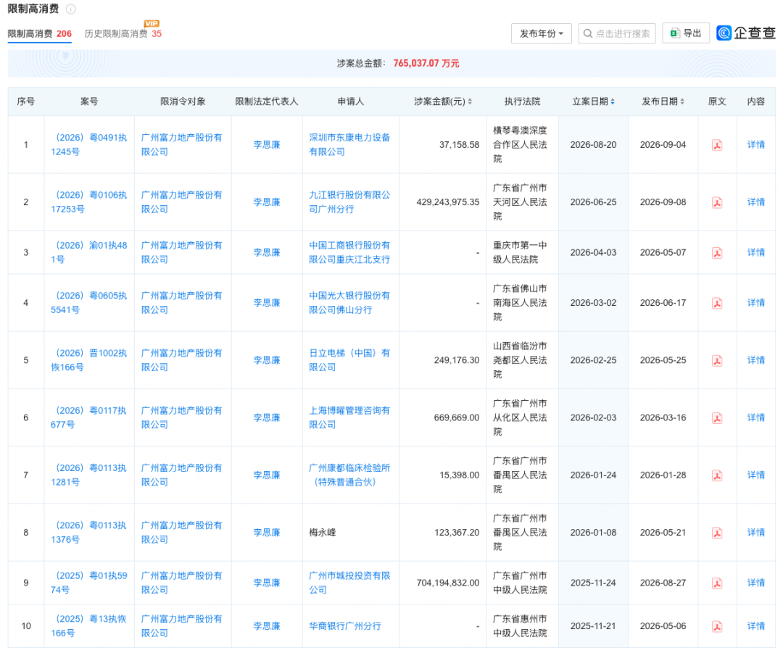Open 详情 for 华商银行广州分行 row

(755, 626)
